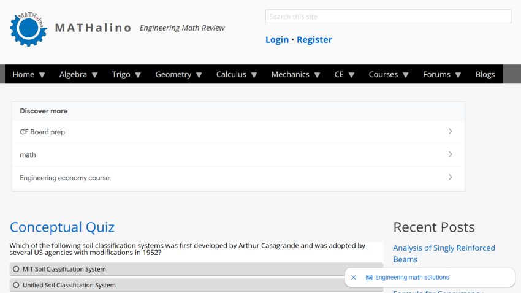Click the Login link
This screenshot has height=293, width=521.
coord(277,39)
